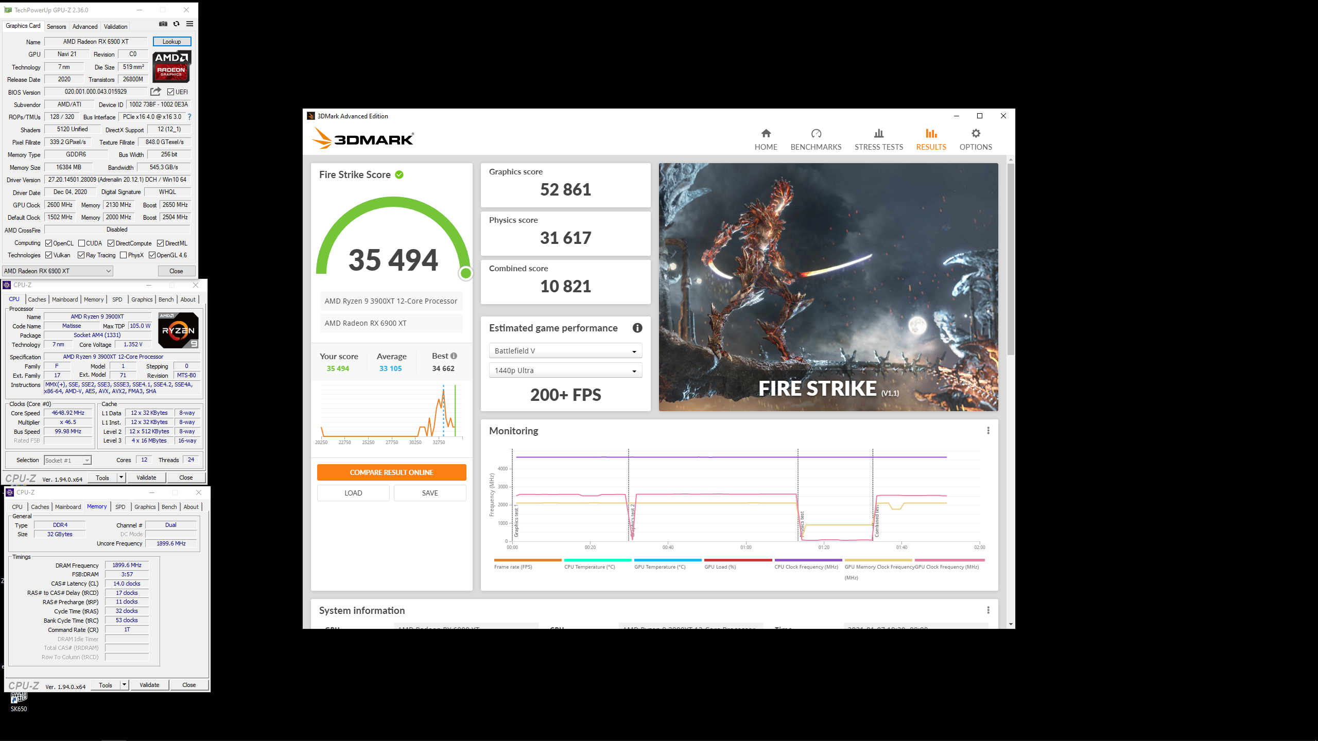Click BIOS version share/export icon
Viewport: 1318px width, 741px height.
coord(155,92)
